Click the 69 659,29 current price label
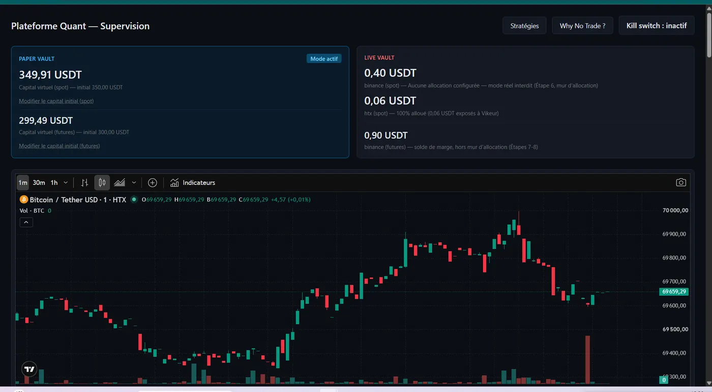Image resolution: width=712 pixels, height=392 pixels. pos(674,292)
